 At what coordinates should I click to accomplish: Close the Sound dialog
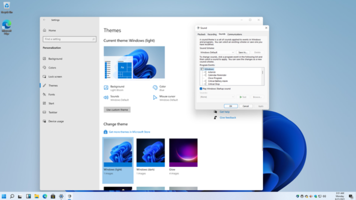point(266,28)
